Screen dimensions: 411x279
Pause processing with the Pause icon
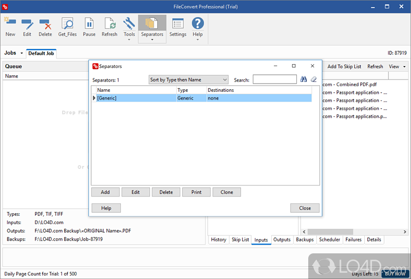click(x=89, y=27)
